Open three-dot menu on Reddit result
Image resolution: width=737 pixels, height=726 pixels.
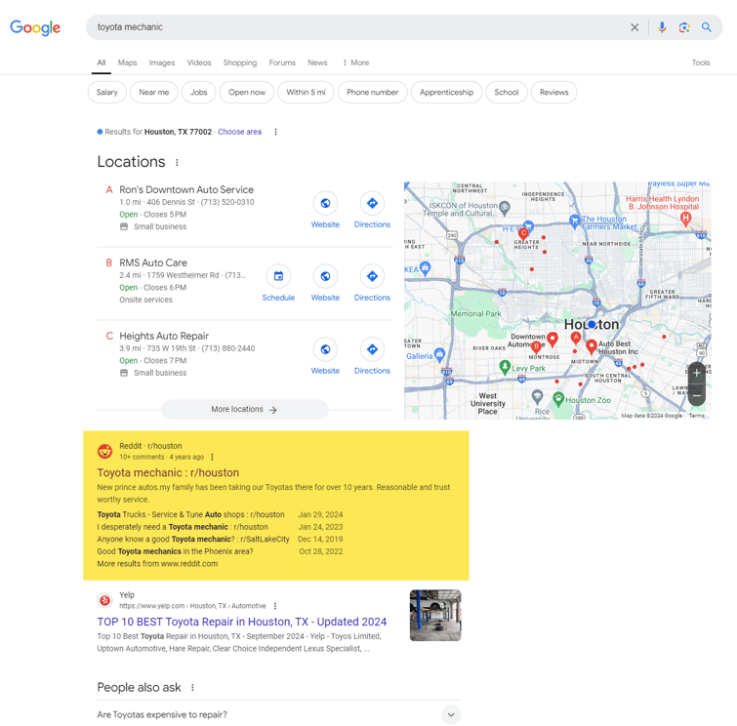(x=212, y=457)
